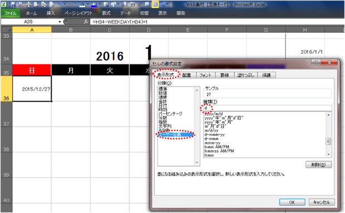This screenshot has width=345, height=213.
Task: Click the format type list scrollbar thumb
Action: tap(328, 141)
